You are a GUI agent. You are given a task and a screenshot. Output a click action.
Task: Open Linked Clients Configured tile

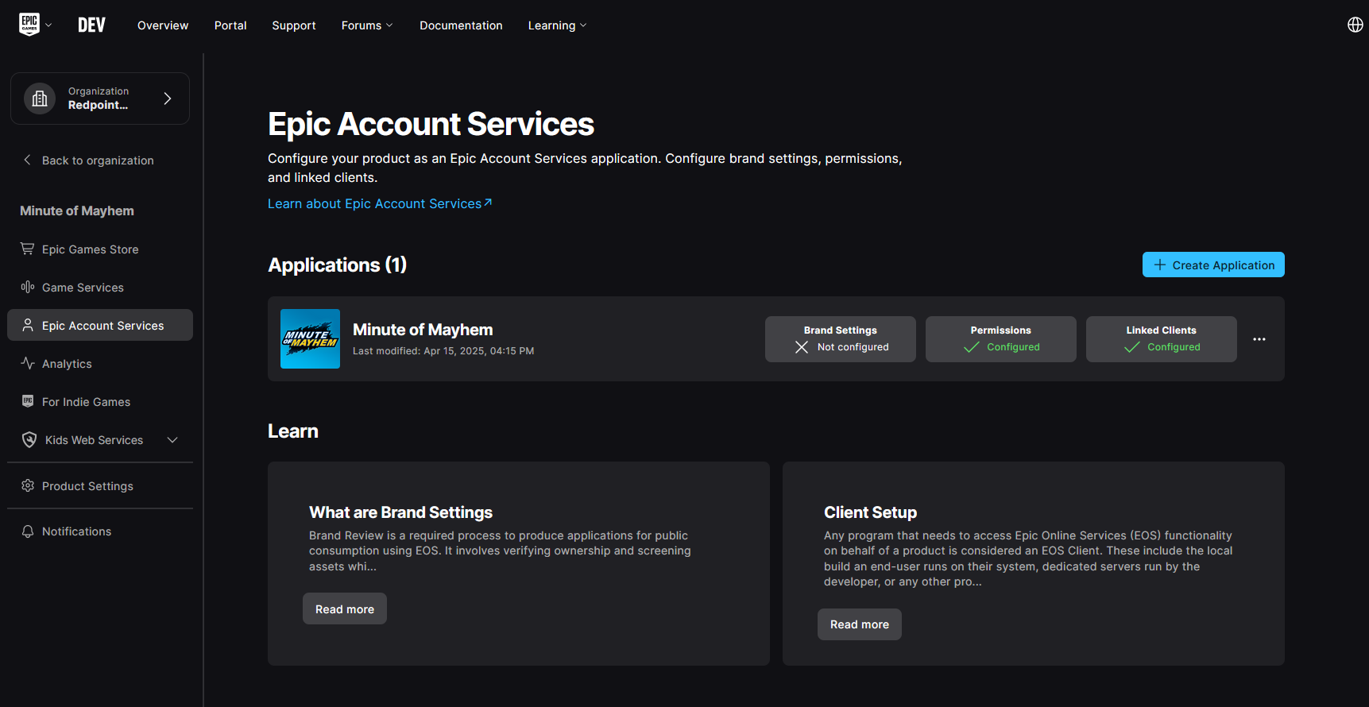(x=1162, y=339)
